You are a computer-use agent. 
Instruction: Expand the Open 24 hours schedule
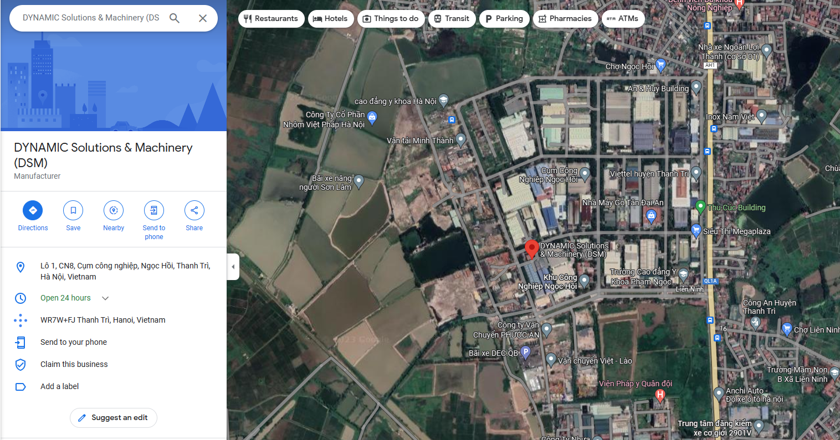(105, 298)
